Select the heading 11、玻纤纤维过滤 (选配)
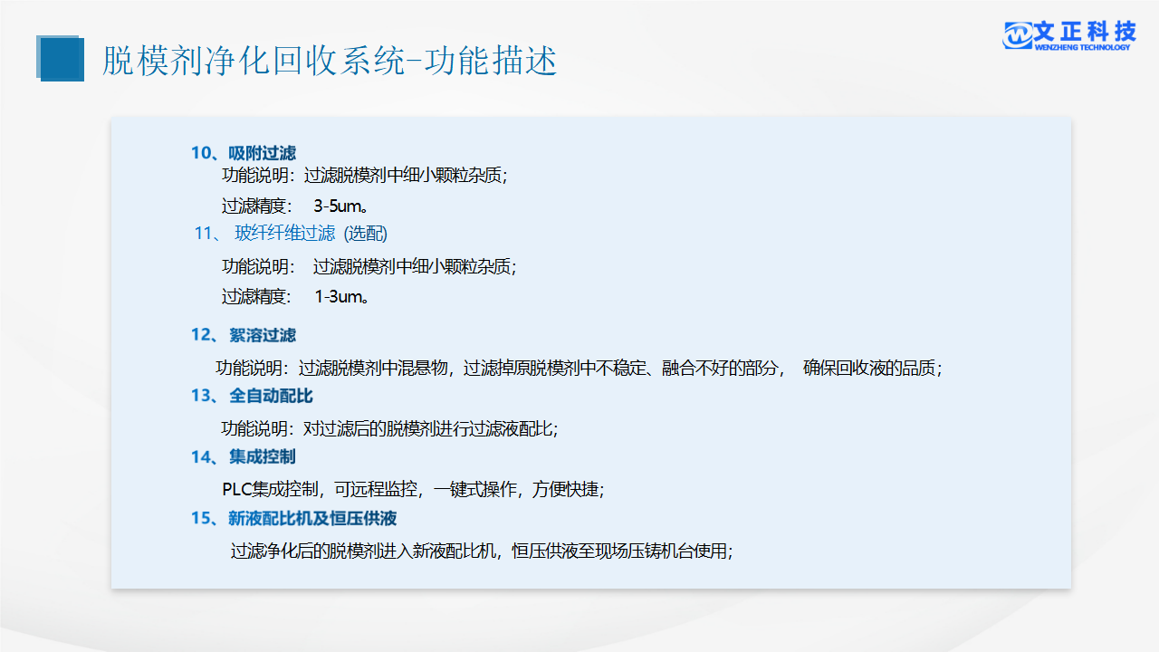Viewport: 1159px width, 652px height. [291, 234]
